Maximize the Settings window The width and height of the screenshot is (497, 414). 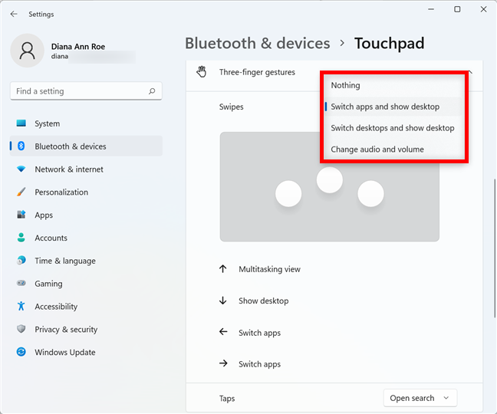[x=457, y=9]
